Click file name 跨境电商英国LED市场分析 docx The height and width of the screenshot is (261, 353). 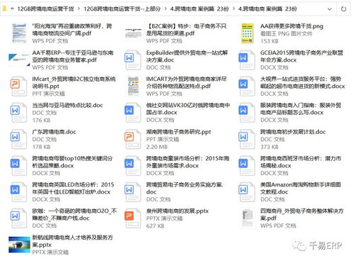[x=73, y=188]
